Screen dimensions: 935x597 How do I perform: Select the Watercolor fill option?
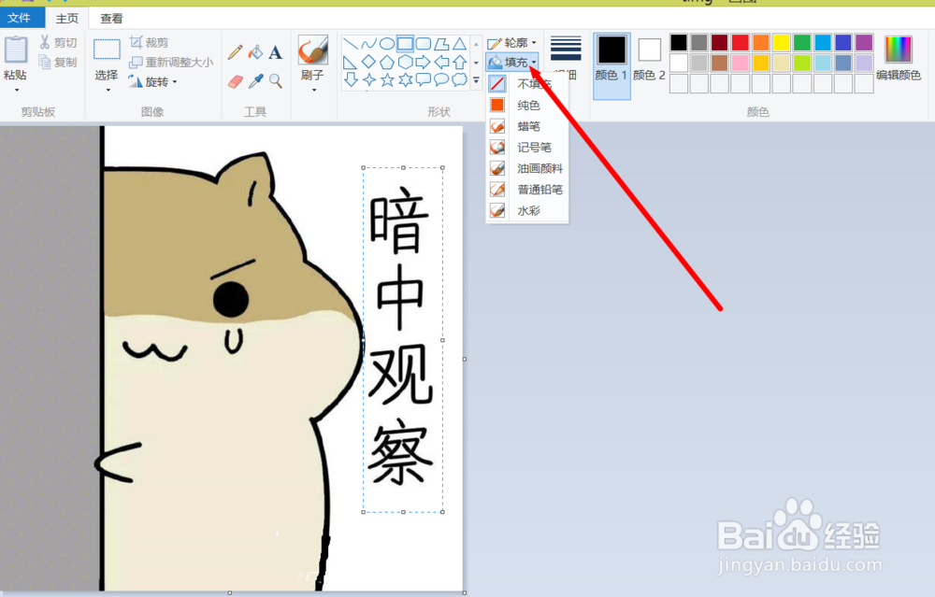tap(527, 211)
